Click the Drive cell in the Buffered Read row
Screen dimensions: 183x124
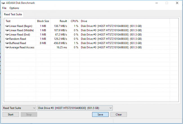pyautogui.click(x=111, y=43)
